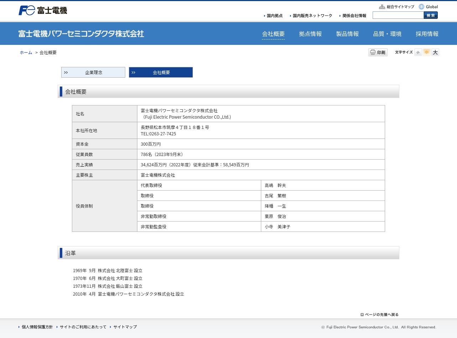The image size is (457, 338).
Task: Select 製品情報 in main navigation
Action: click(x=347, y=34)
